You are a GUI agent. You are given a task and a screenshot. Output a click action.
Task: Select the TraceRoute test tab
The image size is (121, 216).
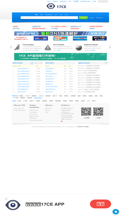tap(49, 15)
